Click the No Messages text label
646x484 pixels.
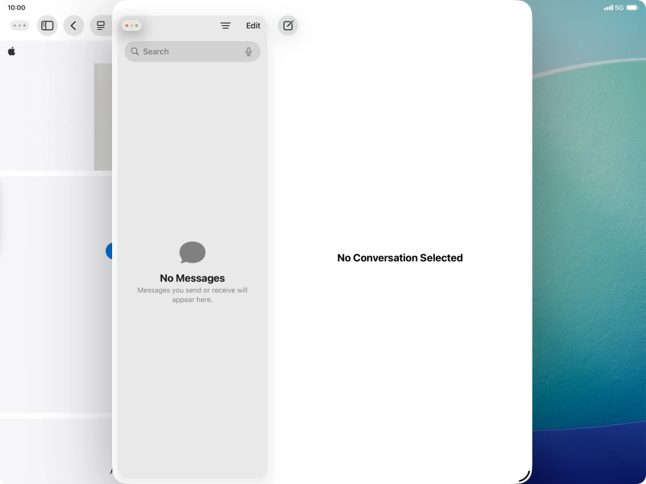192,278
